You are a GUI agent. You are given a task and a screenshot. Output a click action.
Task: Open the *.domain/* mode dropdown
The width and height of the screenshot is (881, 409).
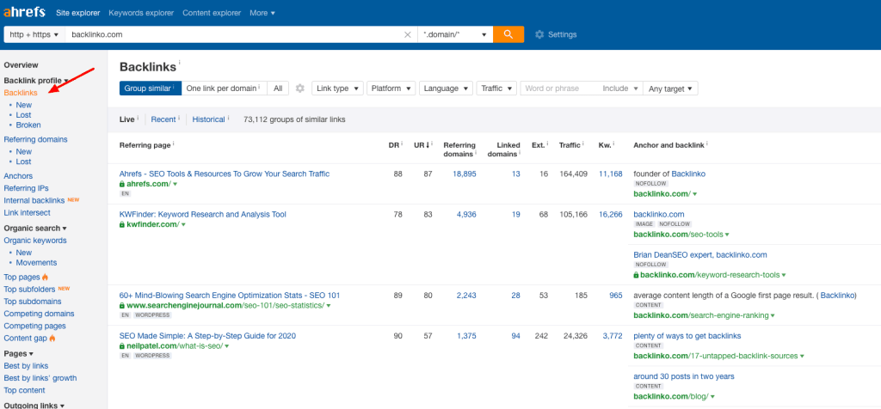click(455, 34)
